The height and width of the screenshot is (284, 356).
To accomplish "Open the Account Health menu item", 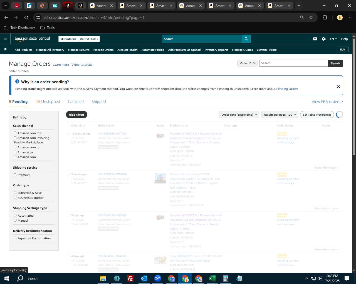I will pos(127,50).
